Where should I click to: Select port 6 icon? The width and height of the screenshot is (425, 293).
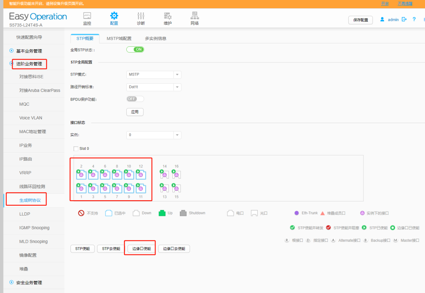pyautogui.click(x=105, y=175)
